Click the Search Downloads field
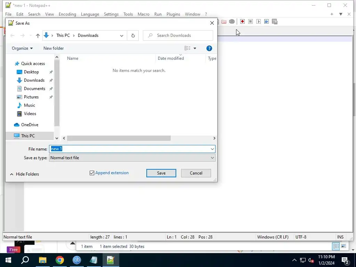This screenshot has height=267, width=356. point(178,35)
